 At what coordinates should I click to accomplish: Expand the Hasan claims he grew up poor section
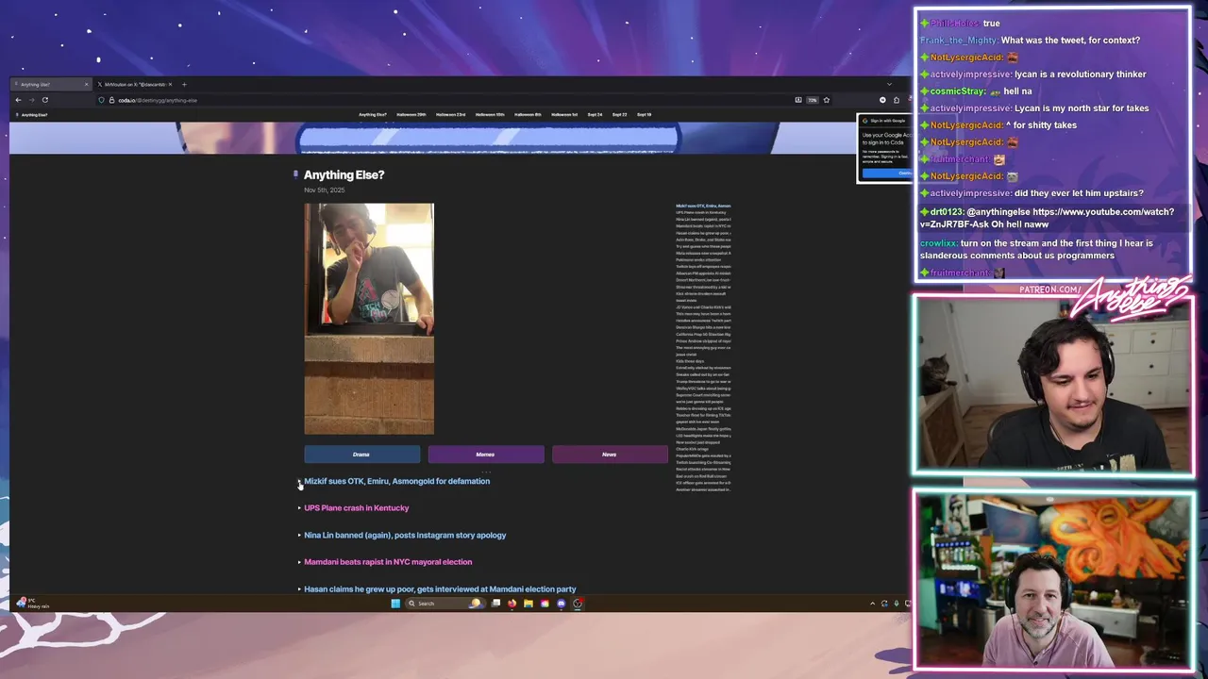[x=299, y=589]
